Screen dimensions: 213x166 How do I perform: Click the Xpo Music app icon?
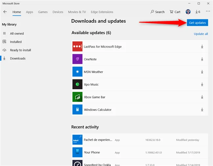[x=78, y=84]
